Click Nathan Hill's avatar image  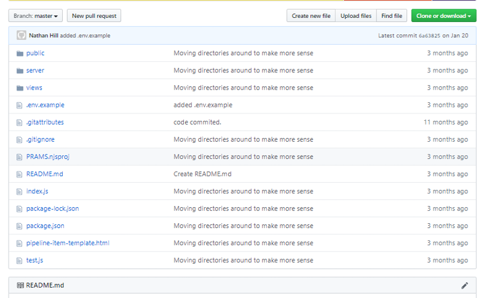tap(22, 36)
